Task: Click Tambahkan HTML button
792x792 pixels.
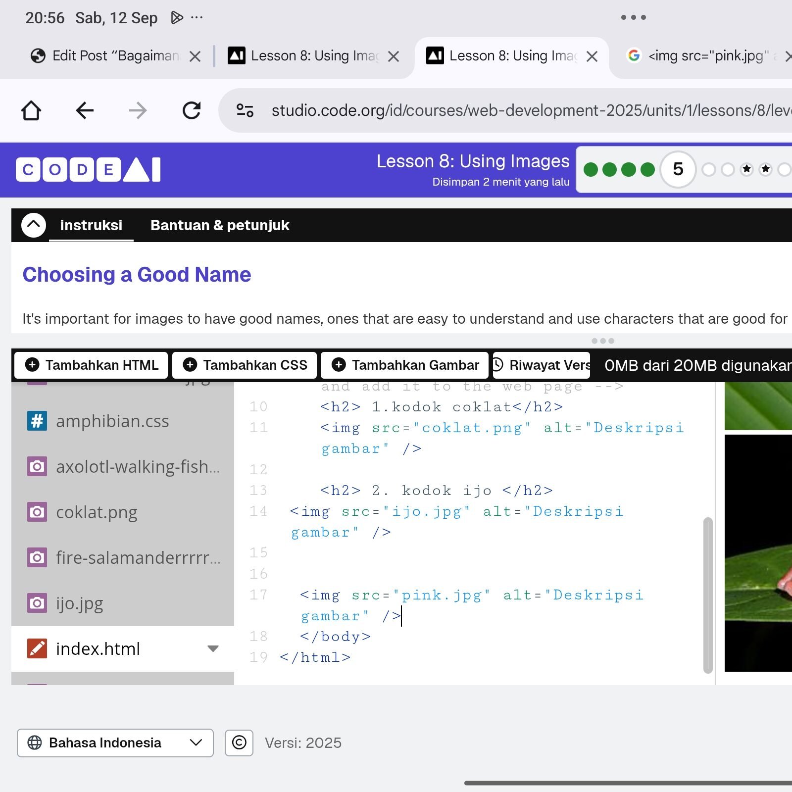Action: click(91, 365)
